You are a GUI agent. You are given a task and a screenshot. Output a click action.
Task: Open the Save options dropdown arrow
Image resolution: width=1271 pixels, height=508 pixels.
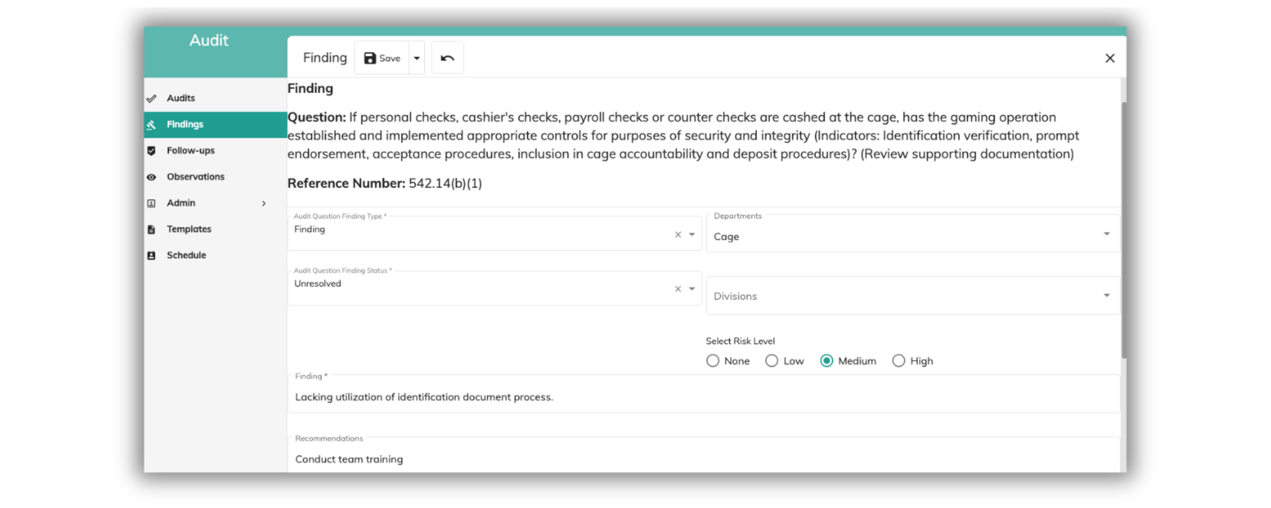click(x=417, y=58)
